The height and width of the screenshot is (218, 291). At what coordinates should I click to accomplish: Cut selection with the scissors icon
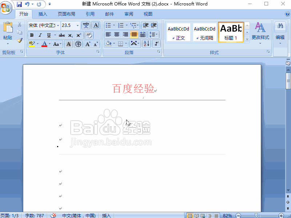point(20,24)
